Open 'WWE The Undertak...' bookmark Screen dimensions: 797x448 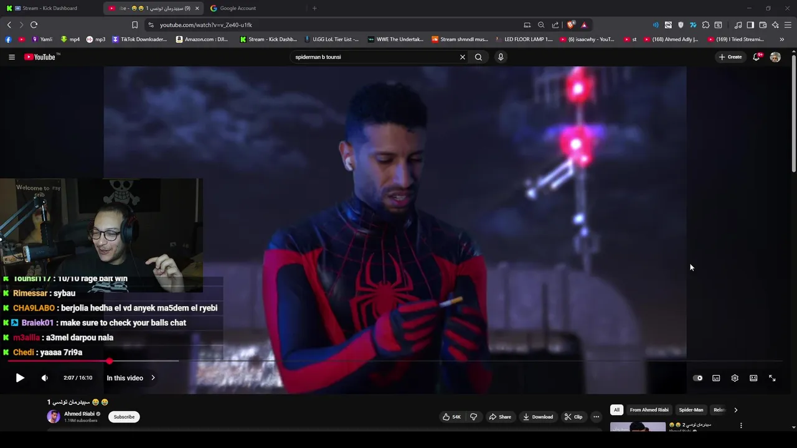(396, 39)
